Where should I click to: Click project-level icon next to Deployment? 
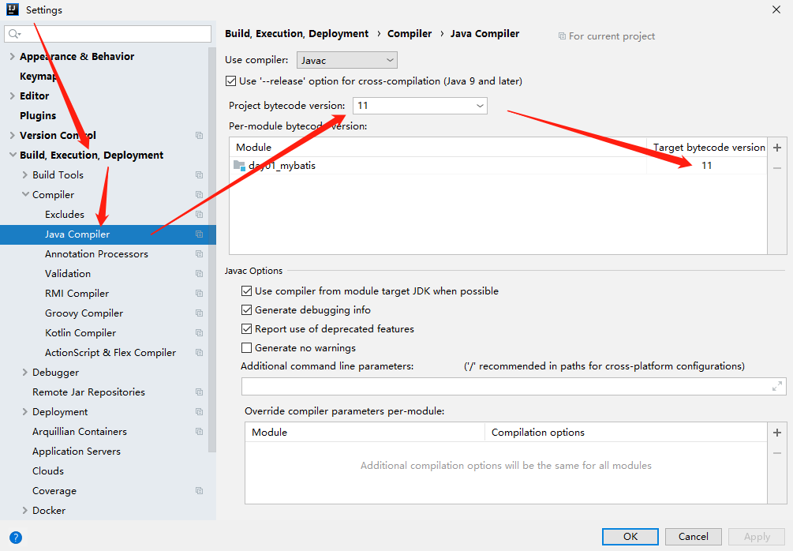coord(200,412)
